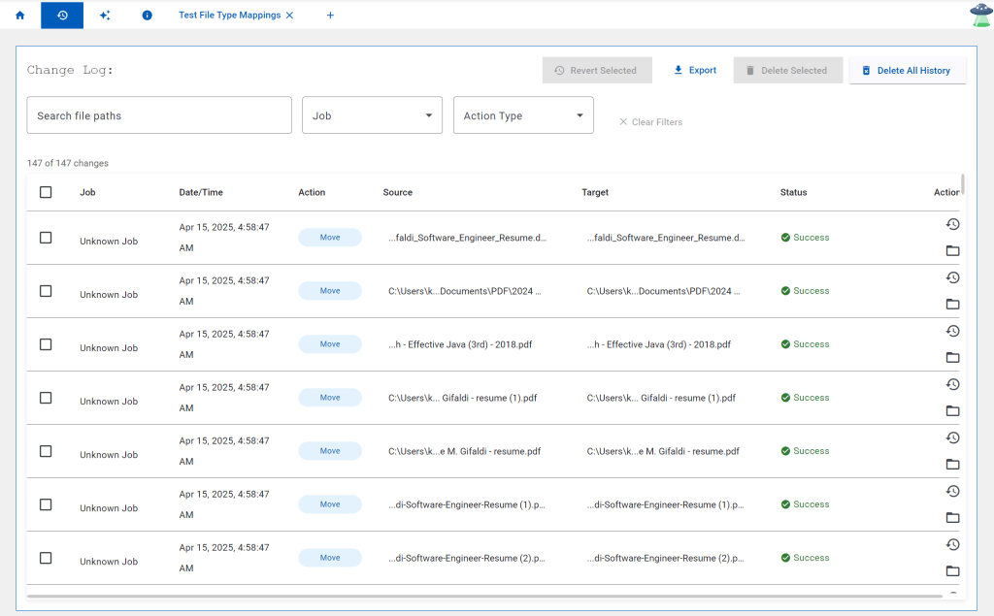This screenshot has height=616, width=994.
Task: Open the Action Type dropdown
Action: [x=523, y=115]
